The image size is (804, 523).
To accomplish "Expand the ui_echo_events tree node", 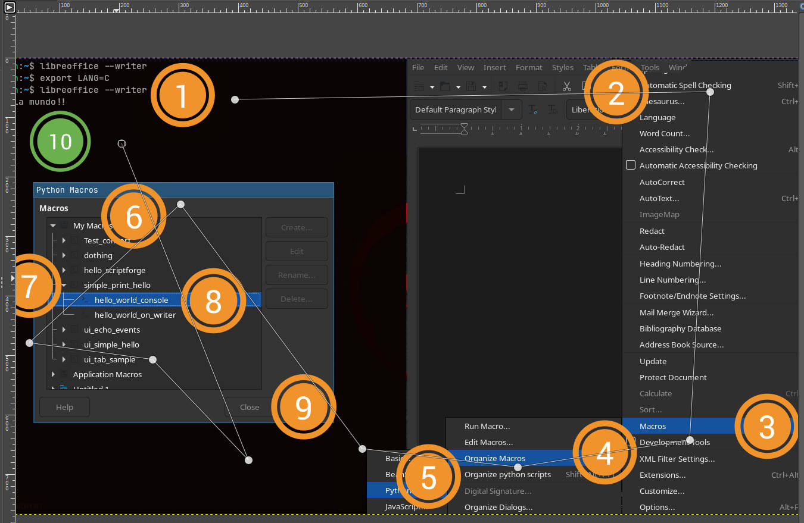I will pyautogui.click(x=64, y=330).
